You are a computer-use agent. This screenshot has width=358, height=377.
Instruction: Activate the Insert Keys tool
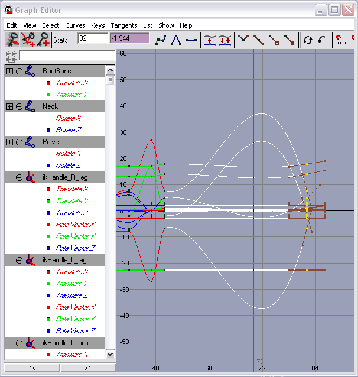tap(28, 40)
